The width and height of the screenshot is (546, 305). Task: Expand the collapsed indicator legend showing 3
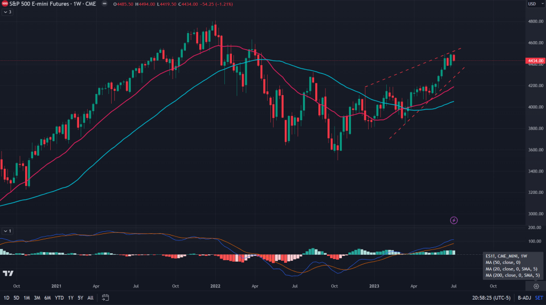7,12
